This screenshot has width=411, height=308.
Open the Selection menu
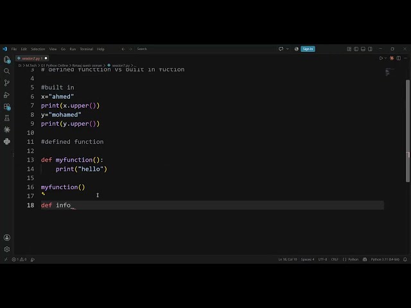38,49
